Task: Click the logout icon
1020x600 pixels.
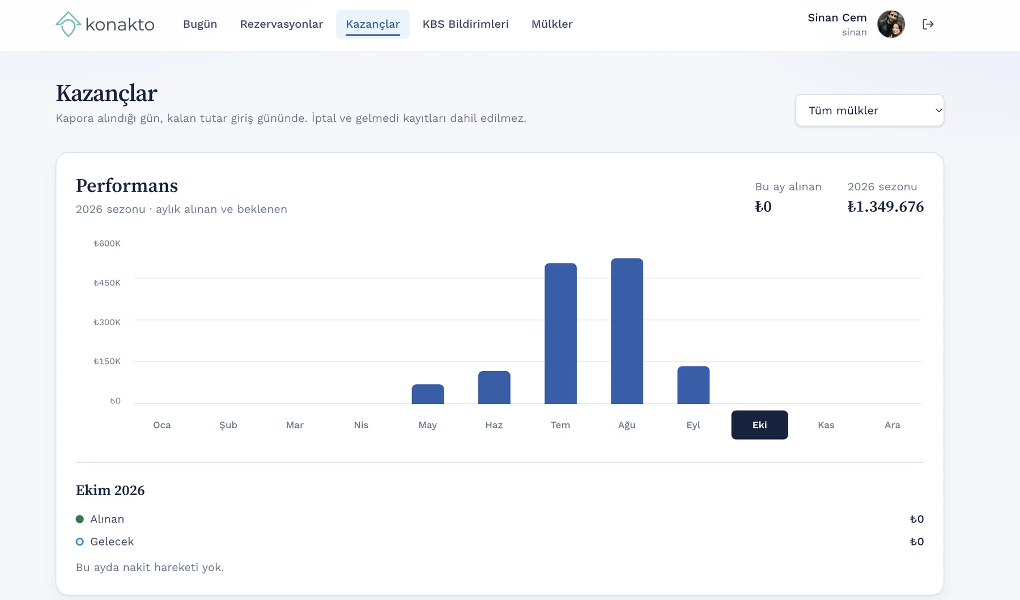Action: (928, 24)
